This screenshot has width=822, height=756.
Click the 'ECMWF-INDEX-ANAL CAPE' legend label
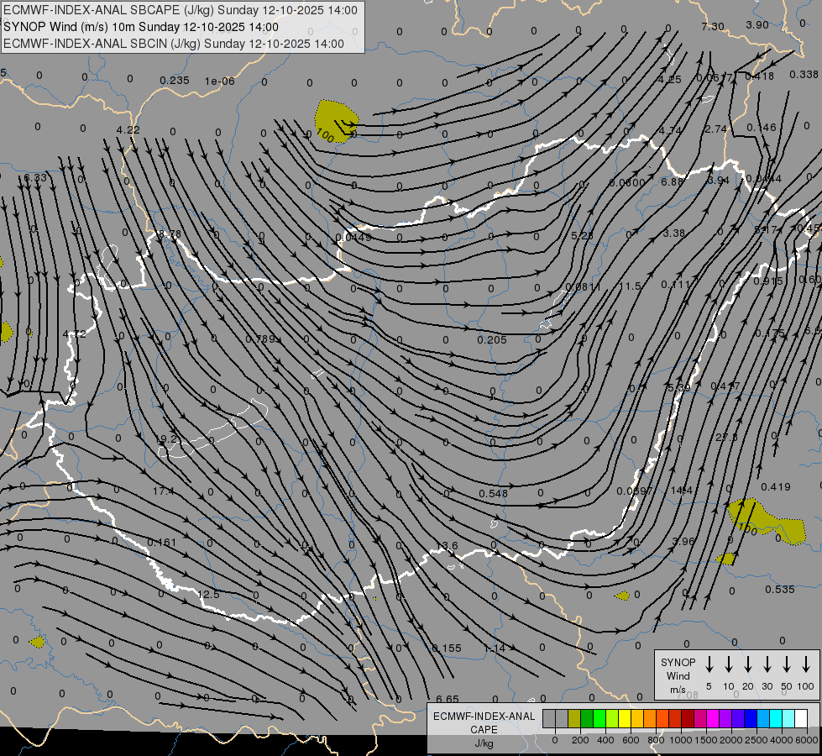[484, 723]
